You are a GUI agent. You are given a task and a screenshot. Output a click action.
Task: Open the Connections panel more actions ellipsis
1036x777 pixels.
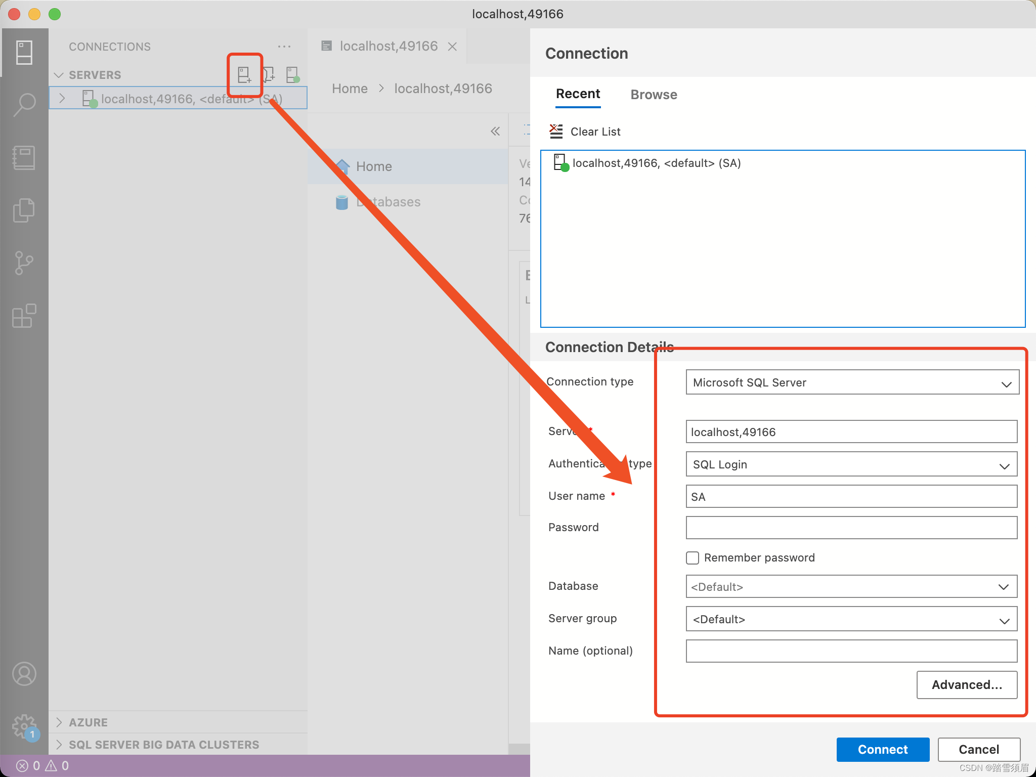pyautogui.click(x=284, y=47)
